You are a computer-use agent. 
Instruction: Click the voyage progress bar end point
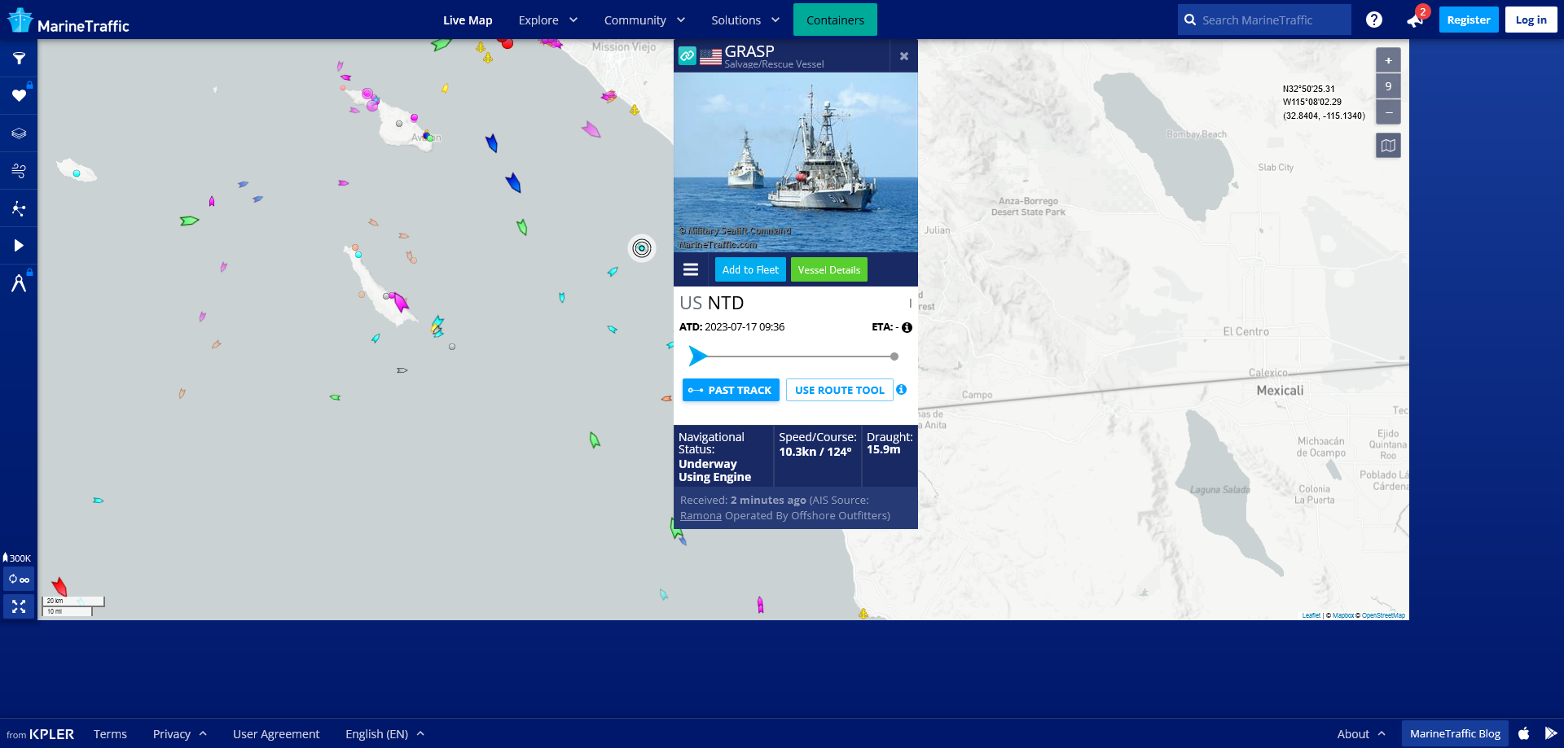click(894, 357)
